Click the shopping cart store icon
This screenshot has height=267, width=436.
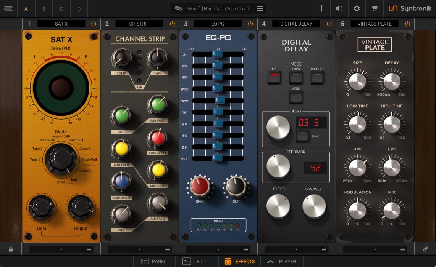pyautogui.click(x=374, y=8)
